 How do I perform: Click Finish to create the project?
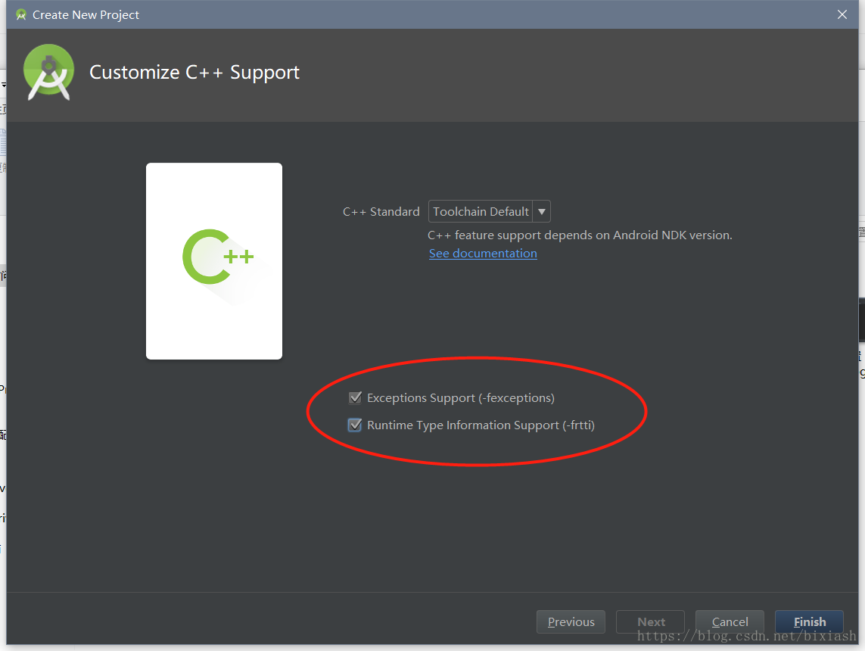tap(809, 621)
